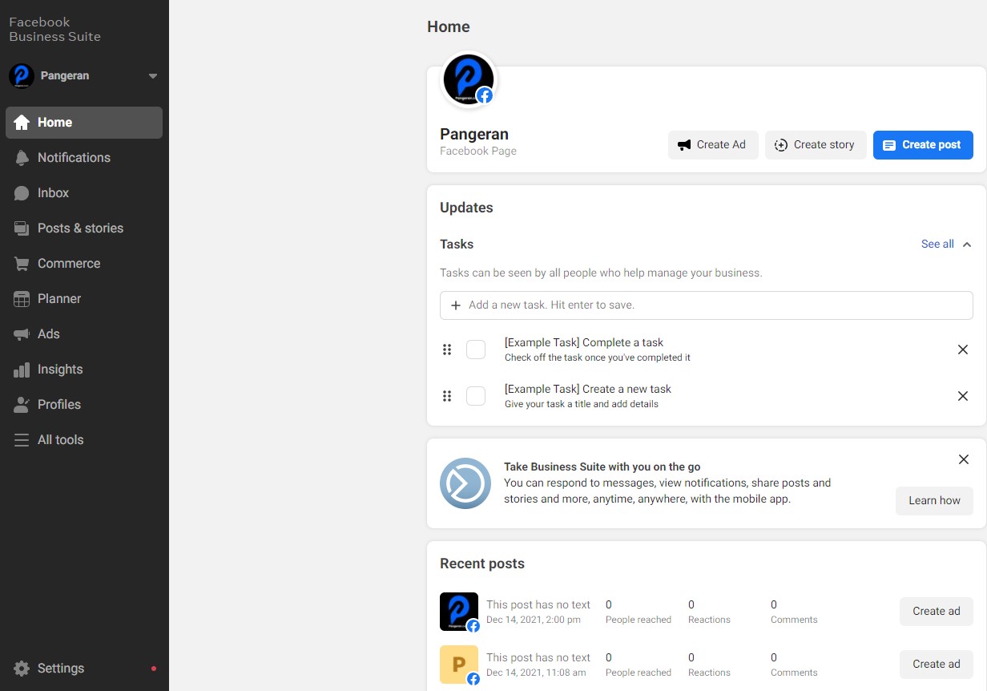Click the Posts & stories icon
987x691 pixels.
(22, 228)
